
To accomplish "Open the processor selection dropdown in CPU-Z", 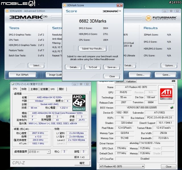I will (49, 152).
